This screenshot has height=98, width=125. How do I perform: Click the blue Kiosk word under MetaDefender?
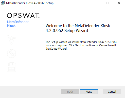11,26
